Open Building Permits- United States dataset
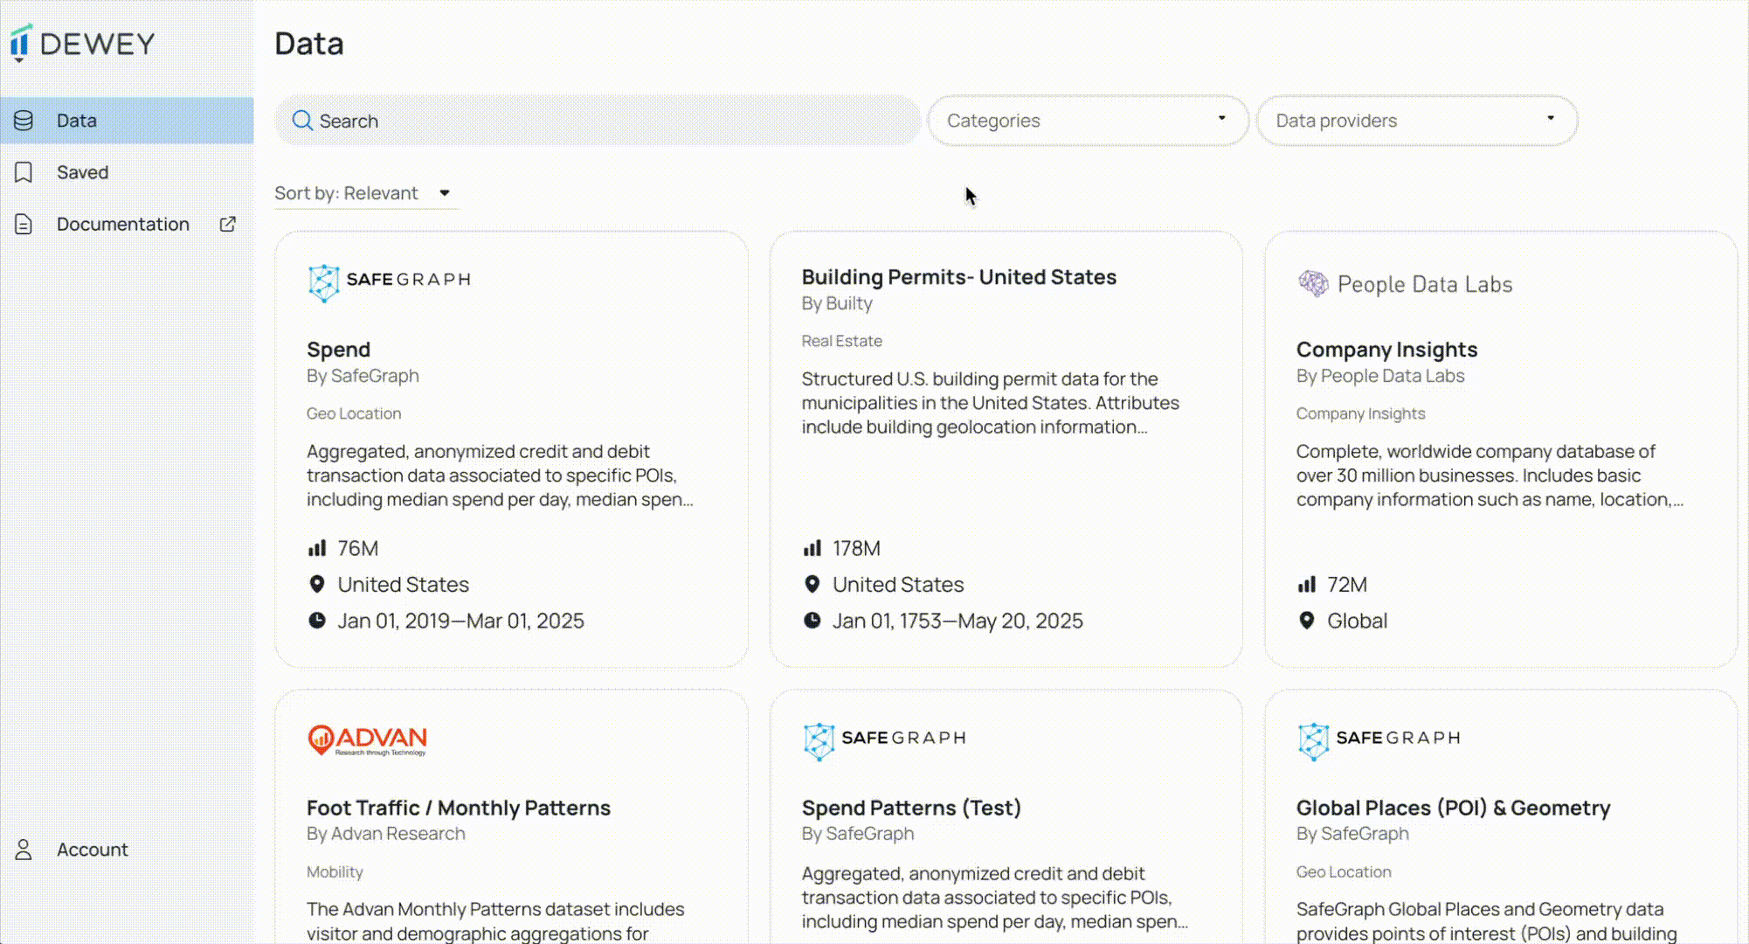1749x944 pixels. (x=959, y=277)
